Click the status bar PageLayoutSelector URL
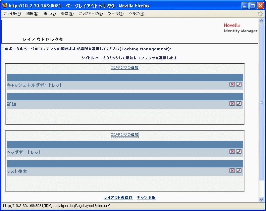 pos(56,206)
